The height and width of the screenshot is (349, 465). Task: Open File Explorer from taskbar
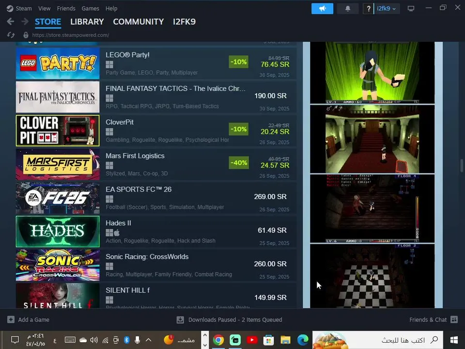tap(286, 340)
